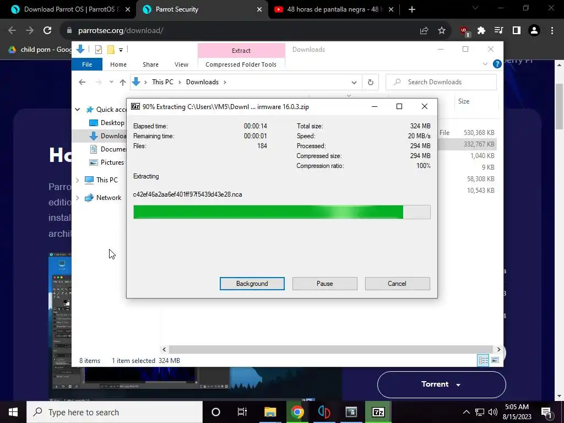The height and width of the screenshot is (423, 564).
Task: Open the Windows Start menu
Action: (x=13, y=412)
